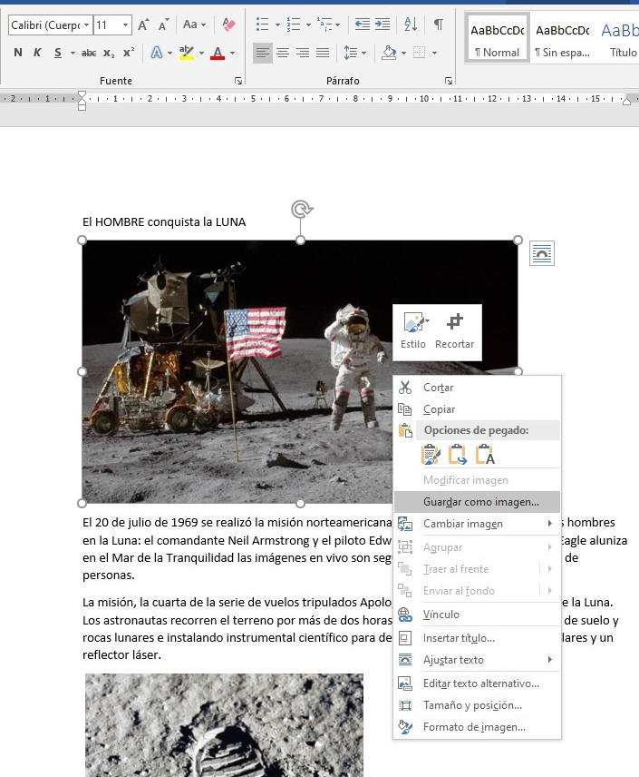
Task: Sort the selection with the A-Z sort icon
Action: [411, 25]
